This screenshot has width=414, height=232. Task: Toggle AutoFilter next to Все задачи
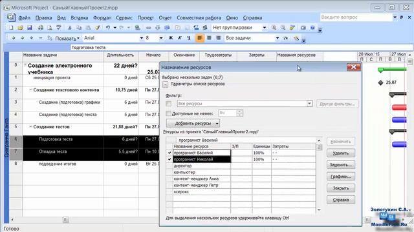coord(285,38)
